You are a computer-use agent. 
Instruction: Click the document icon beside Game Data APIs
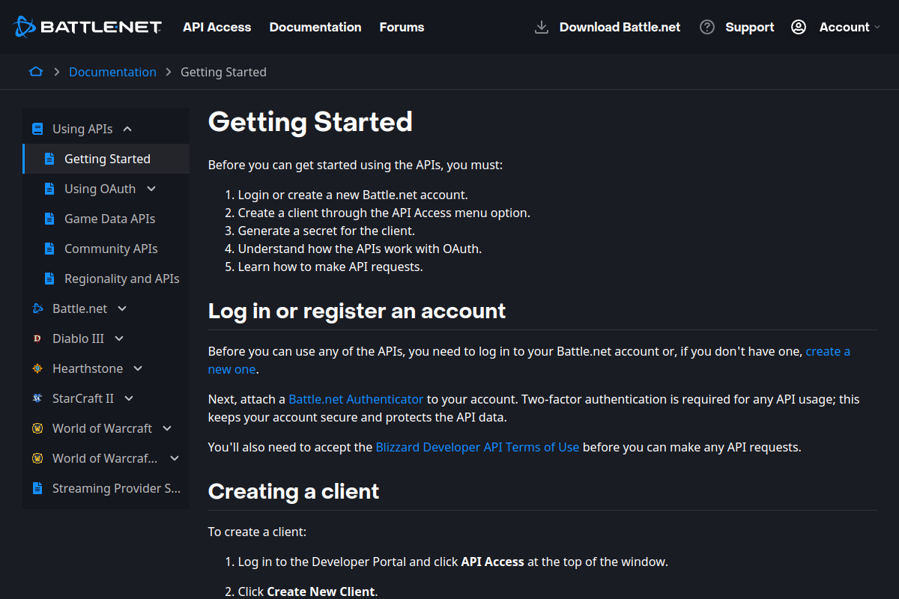tap(49, 219)
